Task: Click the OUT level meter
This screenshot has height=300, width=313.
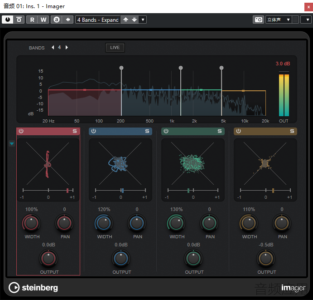Action: pos(284,95)
